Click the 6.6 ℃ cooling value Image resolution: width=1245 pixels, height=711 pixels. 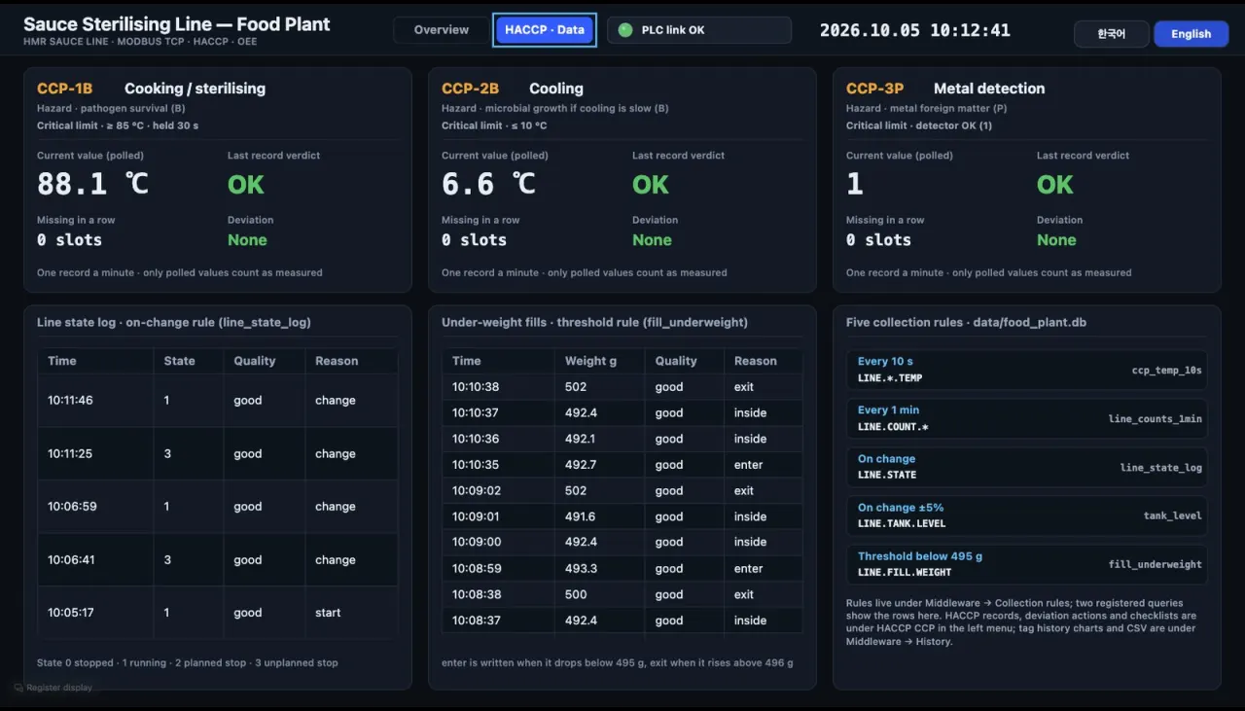click(x=488, y=184)
